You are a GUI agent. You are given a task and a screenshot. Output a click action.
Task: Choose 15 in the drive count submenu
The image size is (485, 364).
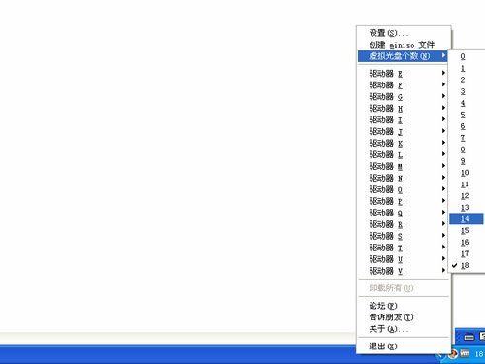point(467,231)
